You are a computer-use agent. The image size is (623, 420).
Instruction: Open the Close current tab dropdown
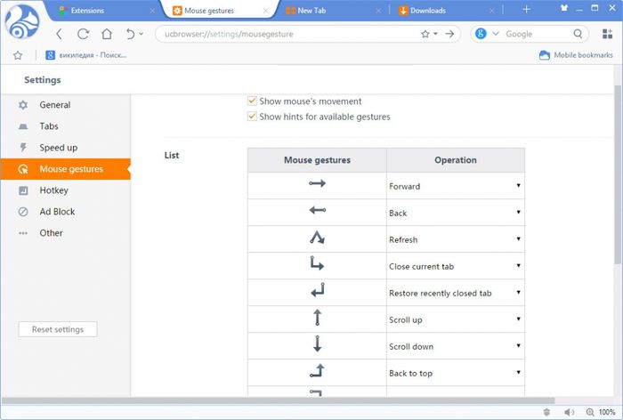coord(456,266)
